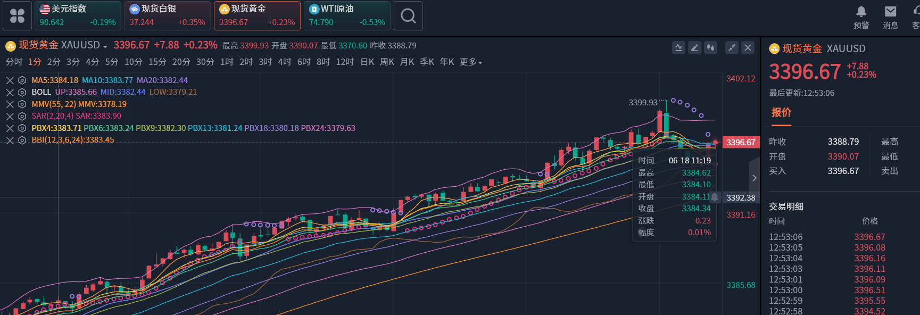The height and width of the screenshot is (315, 920).
Task: Open the 报价 tab
Action: 781,112
